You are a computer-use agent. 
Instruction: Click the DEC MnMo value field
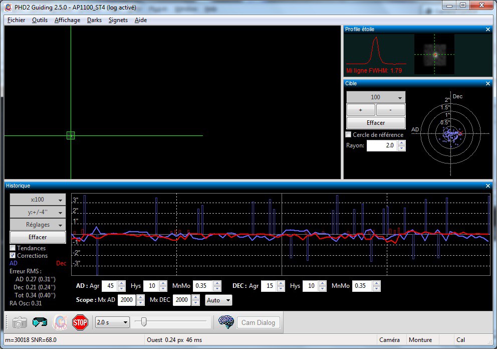pyautogui.click(x=363, y=286)
